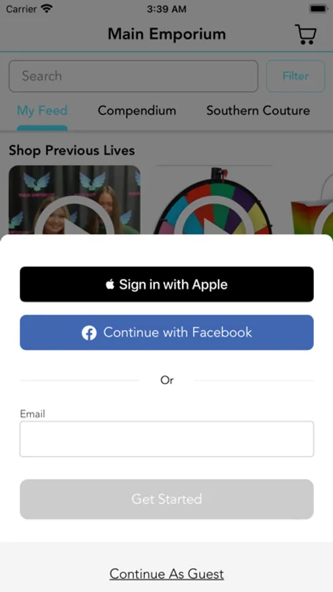Sign in with Apple

[x=167, y=284]
